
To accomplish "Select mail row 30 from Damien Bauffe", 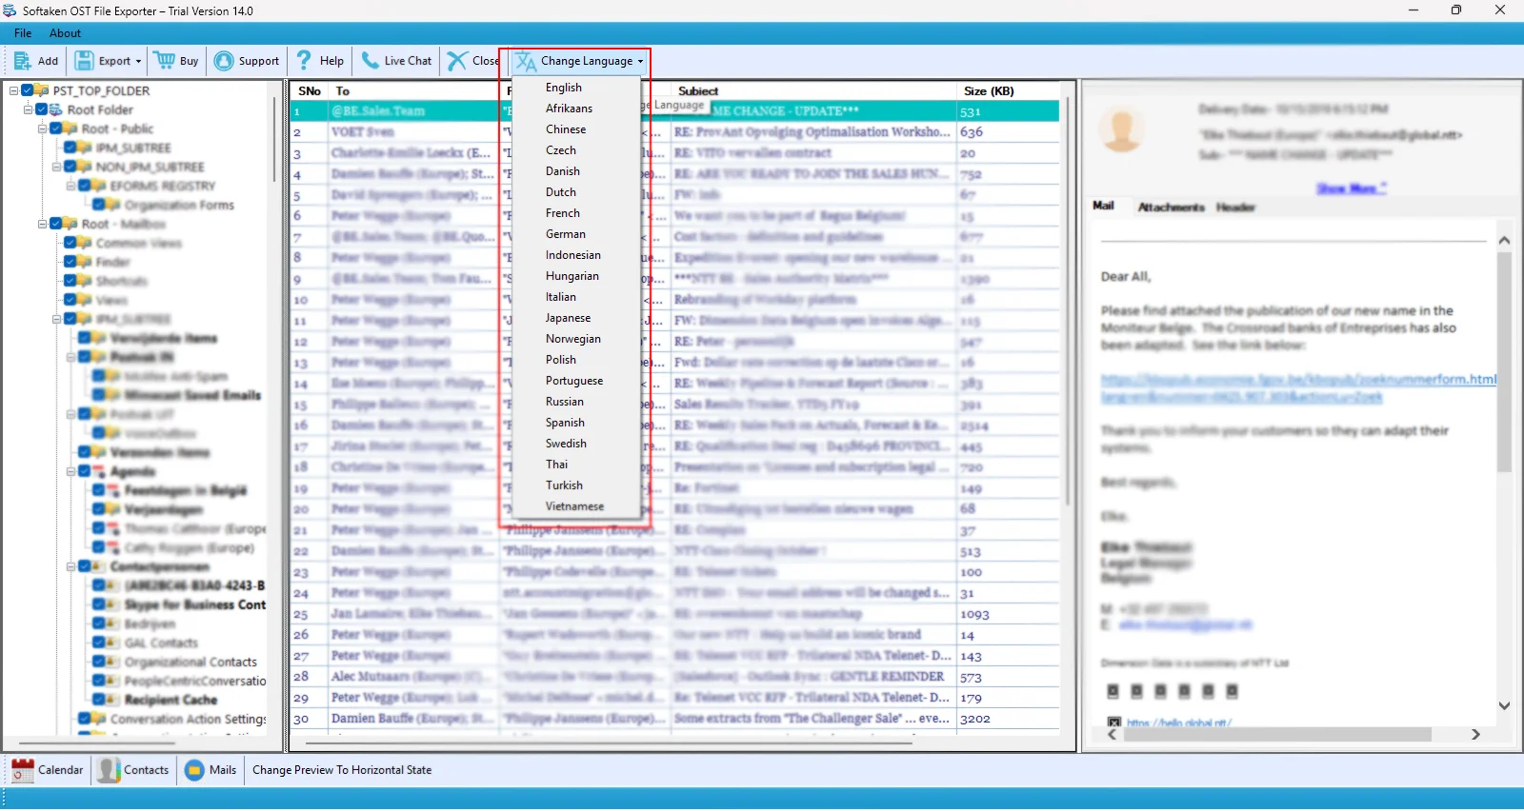I will point(674,719).
